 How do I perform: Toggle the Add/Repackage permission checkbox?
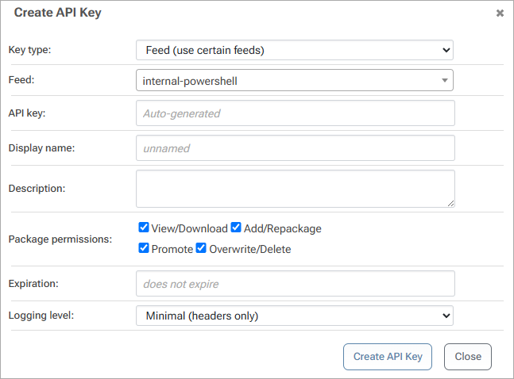click(x=236, y=227)
